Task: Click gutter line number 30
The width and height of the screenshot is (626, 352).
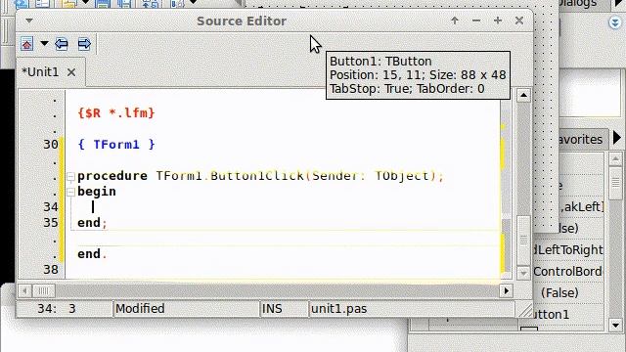Action: point(51,144)
